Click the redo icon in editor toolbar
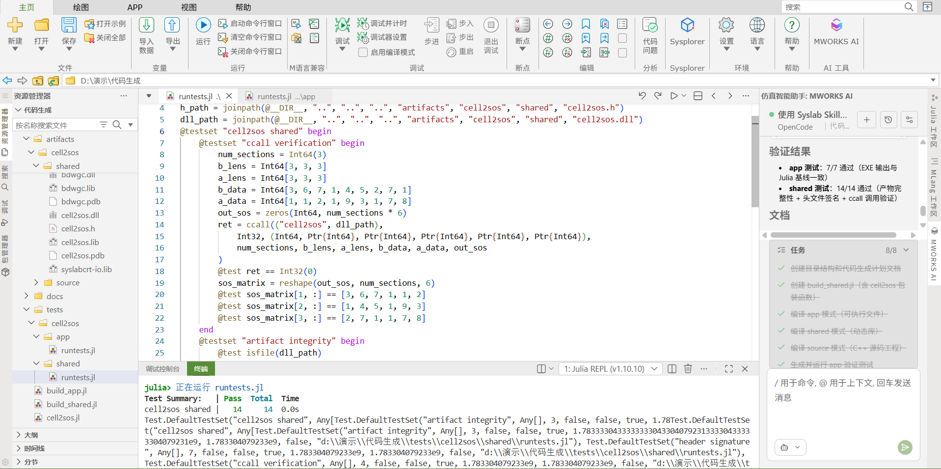The image size is (941, 469). pyautogui.click(x=658, y=96)
